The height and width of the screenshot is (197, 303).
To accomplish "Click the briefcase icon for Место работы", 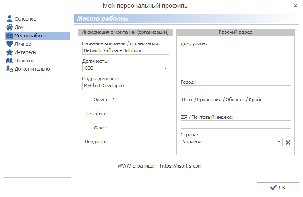I will pyautogui.click(x=9, y=36).
